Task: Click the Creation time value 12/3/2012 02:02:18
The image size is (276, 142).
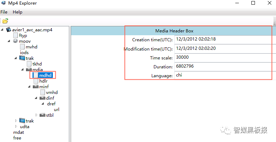Action: [196, 39]
